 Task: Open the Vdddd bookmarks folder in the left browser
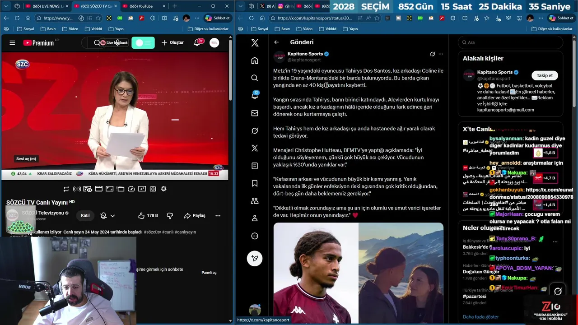point(93,29)
